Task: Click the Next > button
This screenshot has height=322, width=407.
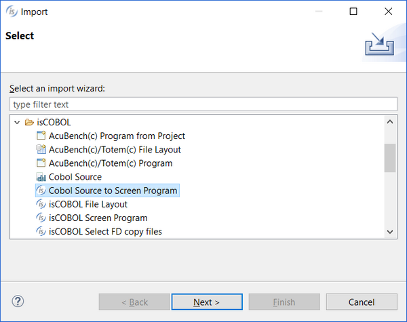Action: [207, 302]
